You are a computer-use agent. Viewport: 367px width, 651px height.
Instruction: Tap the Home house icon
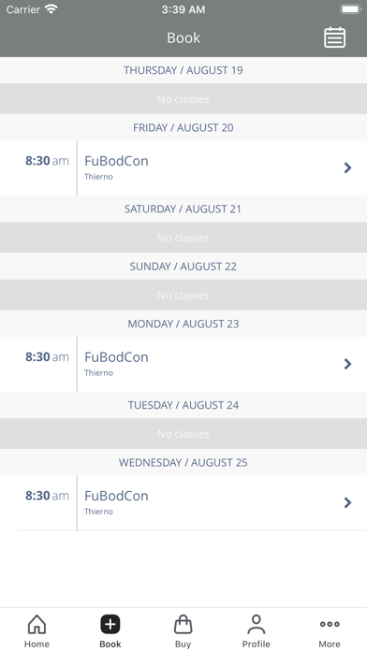point(37,624)
